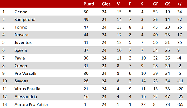
Task: Select the Sampdoria team row
Action: pyautogui.click(x=93, y=20)
